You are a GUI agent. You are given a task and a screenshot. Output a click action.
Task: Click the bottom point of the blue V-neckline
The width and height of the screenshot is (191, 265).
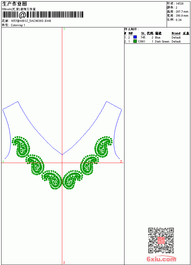62,154
